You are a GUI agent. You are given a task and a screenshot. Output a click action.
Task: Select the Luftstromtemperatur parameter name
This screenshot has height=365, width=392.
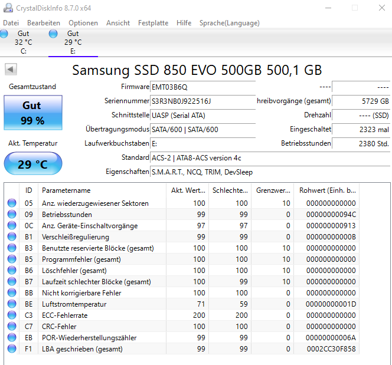pyautogui.click(x=74, y=304)
